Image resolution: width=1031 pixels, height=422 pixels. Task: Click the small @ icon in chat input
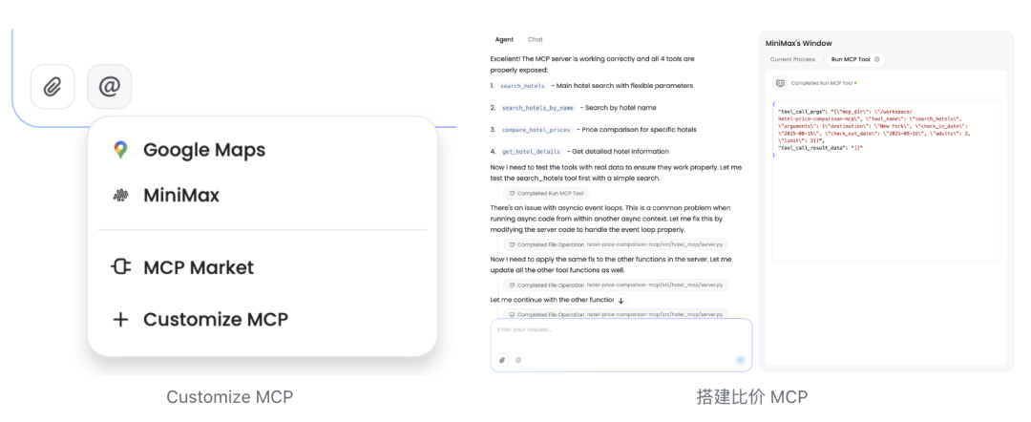click(x=518, y=360)
